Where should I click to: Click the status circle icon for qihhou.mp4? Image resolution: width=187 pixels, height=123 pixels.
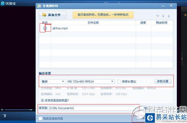[45, 28]
